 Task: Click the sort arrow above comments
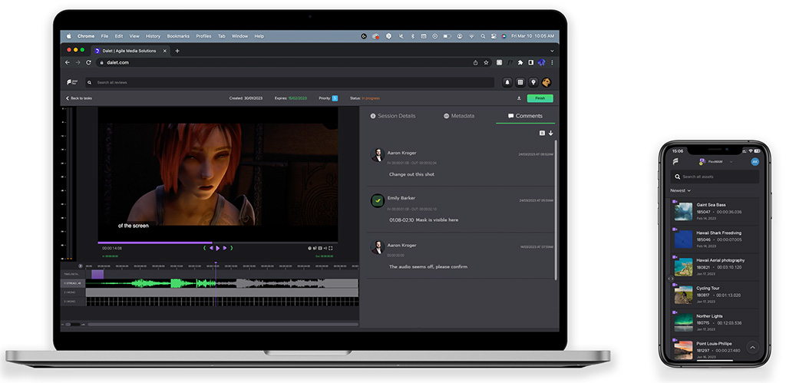click(550, 133)
